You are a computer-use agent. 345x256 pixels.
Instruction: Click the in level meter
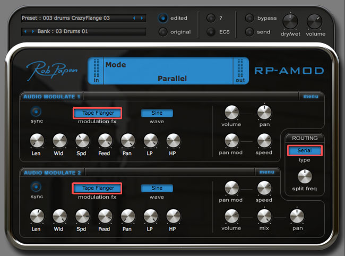97,68
